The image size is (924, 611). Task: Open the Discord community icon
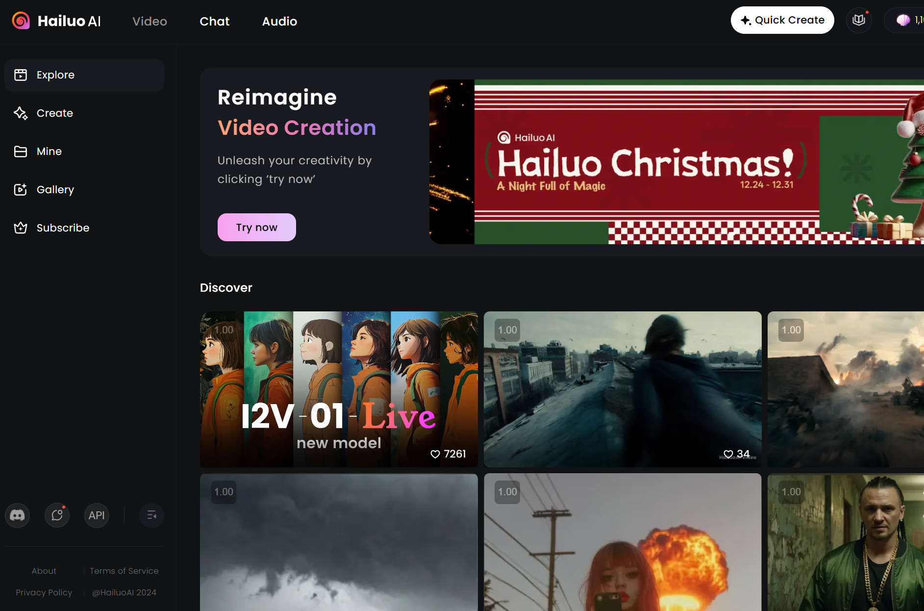coord(18,515)
